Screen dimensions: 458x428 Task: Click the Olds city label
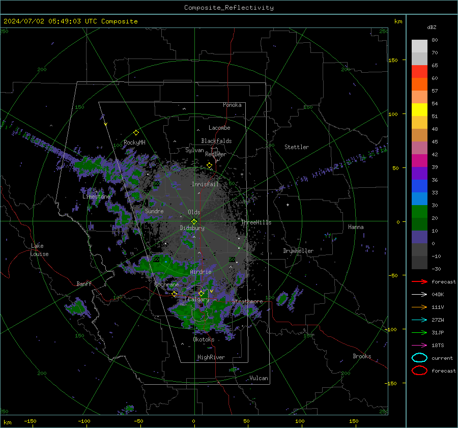[x=194, y=212]
